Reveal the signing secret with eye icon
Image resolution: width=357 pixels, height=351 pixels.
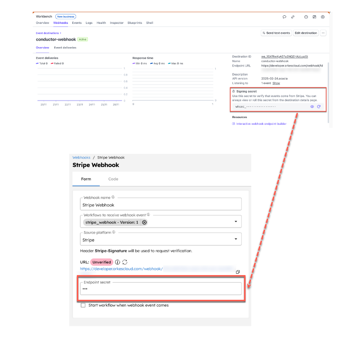(312, 107)
